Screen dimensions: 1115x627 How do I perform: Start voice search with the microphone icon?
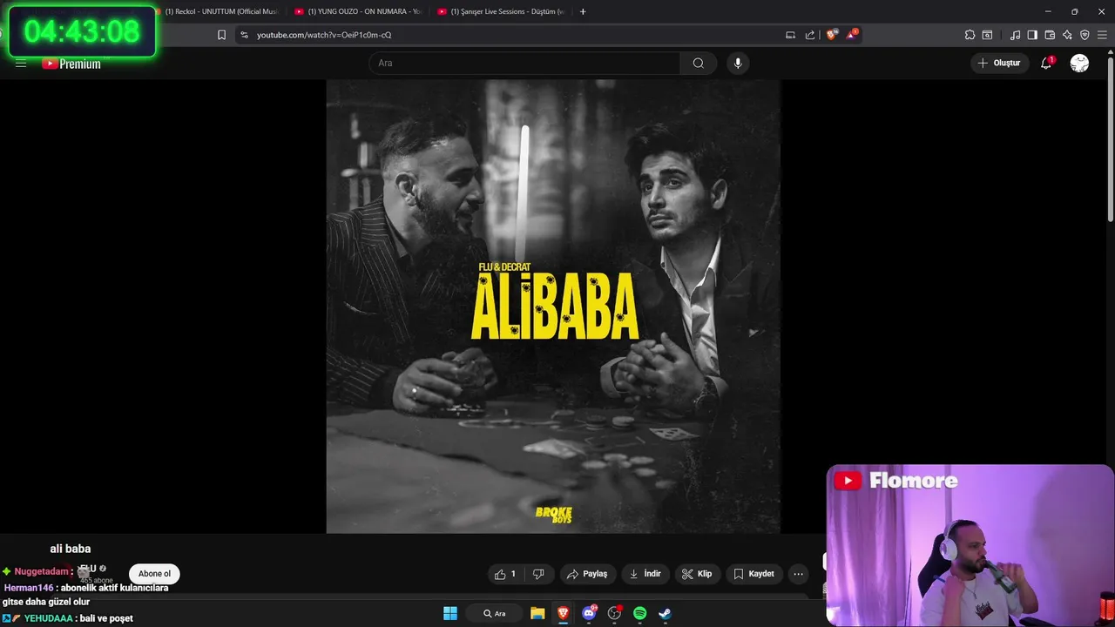(738, 63)
